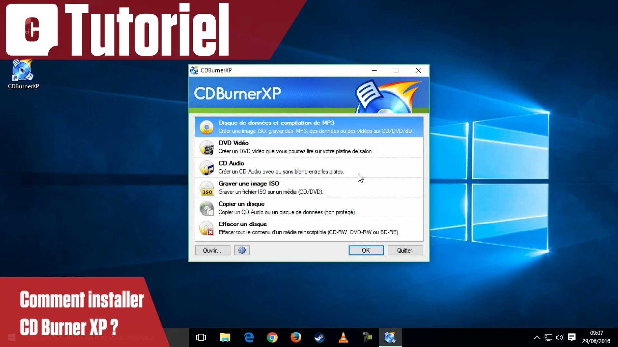The image size is (618, 347).
Task: Launch Google Chrome from the taskbar
Action: 272,337
